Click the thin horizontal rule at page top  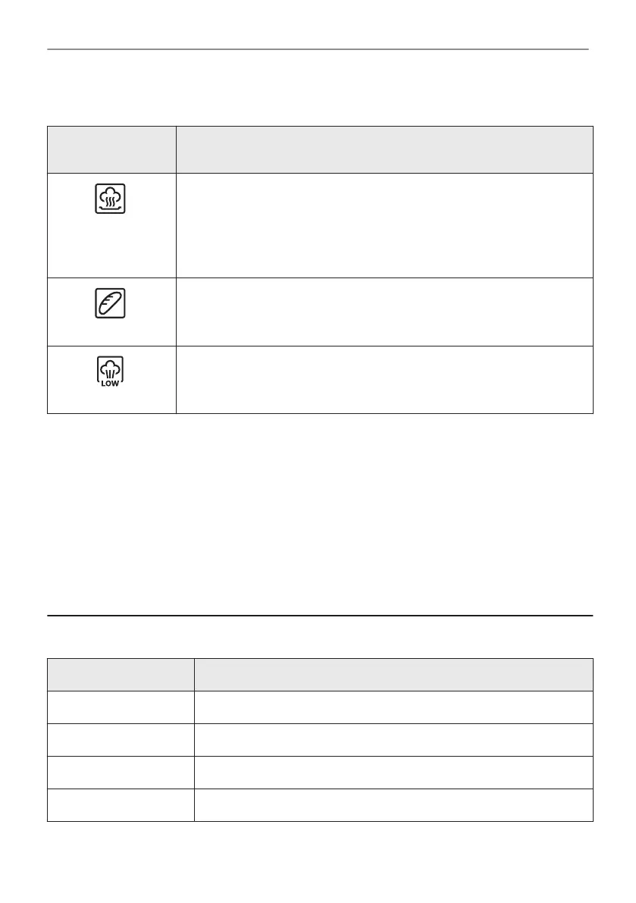[x=318, y=50]
